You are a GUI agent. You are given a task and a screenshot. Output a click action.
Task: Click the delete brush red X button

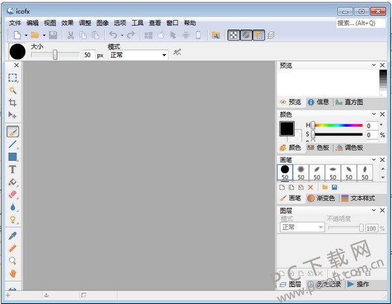tap(310, 187)
